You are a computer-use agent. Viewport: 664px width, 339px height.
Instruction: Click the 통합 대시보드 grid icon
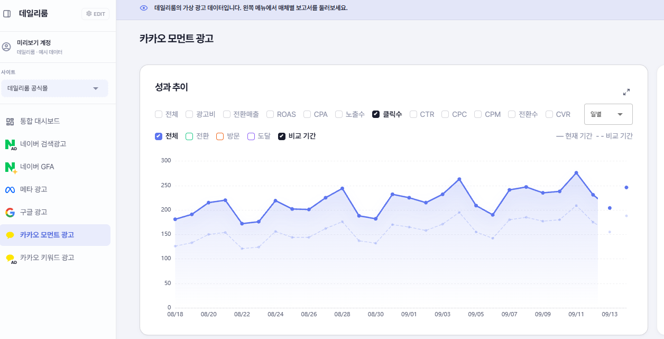(x=10, y=122)
